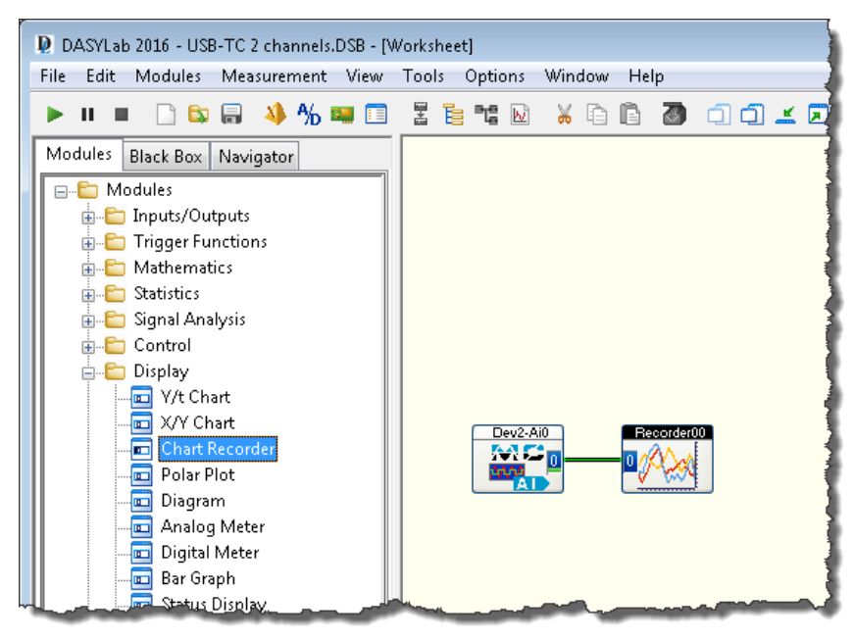Screen dimensions: 854x640
Task: Click the Y/t Chart module icon
Action: [x=142, y=398]
